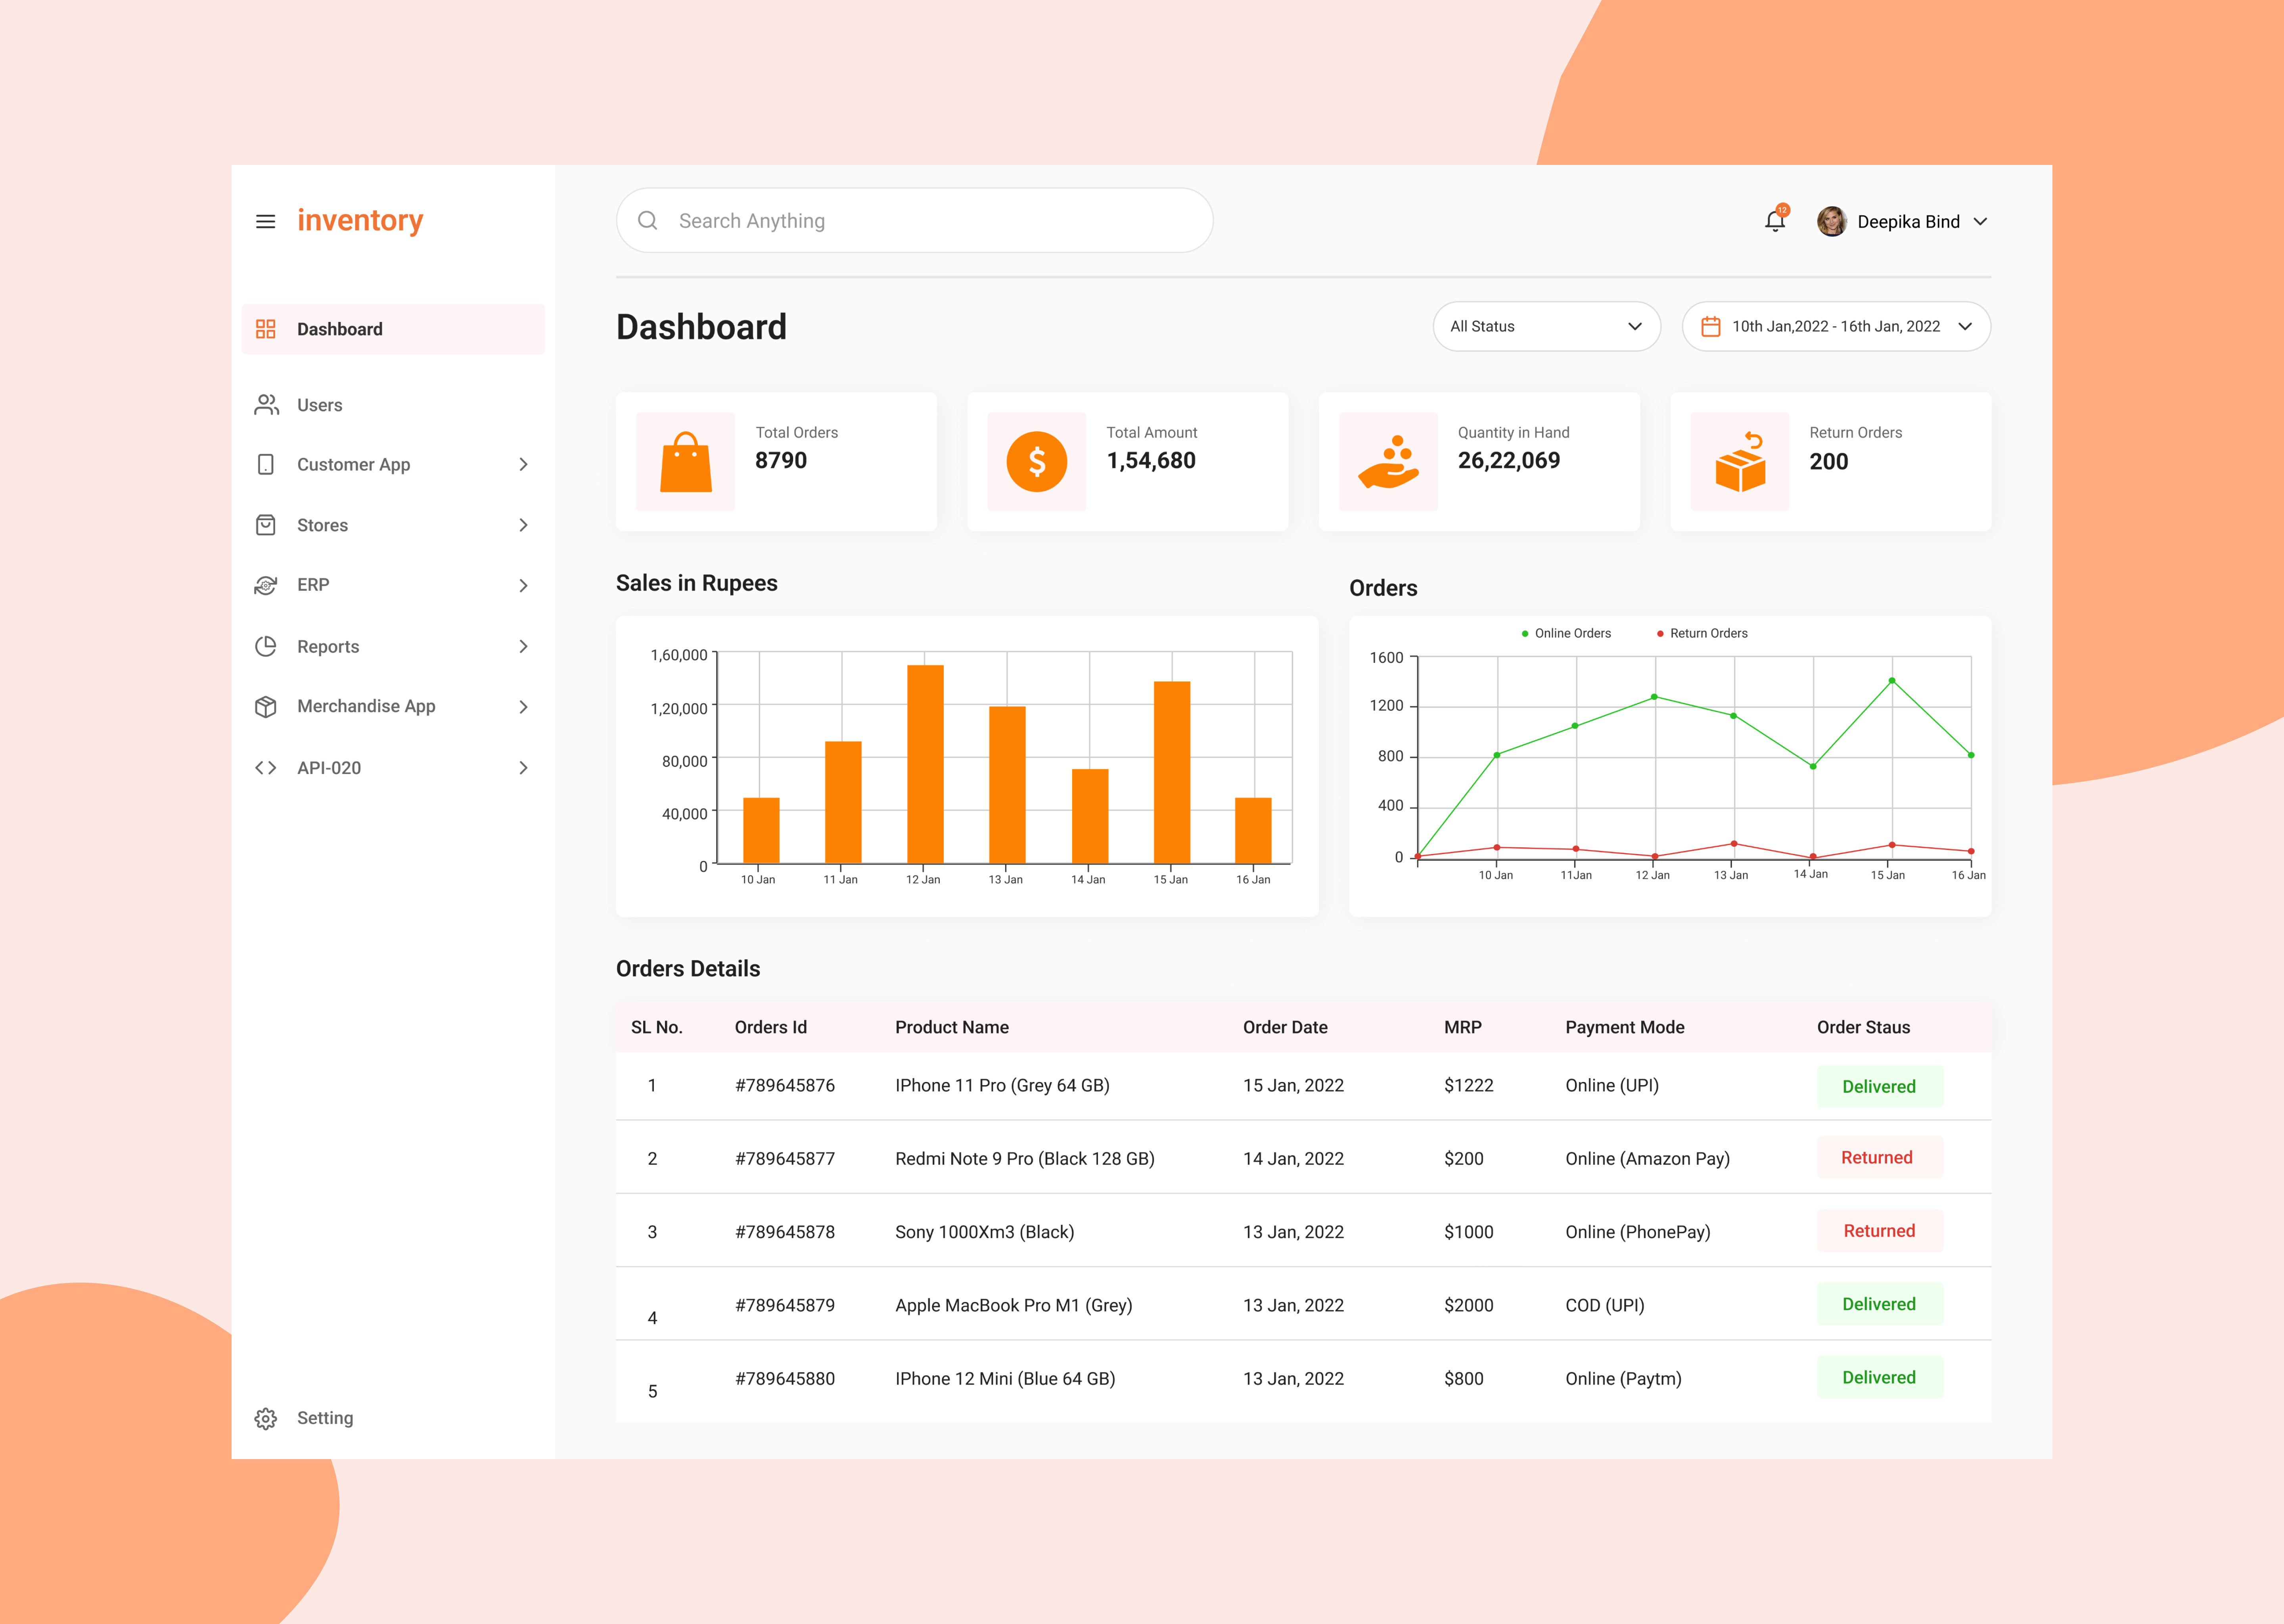
Task: Click the API-020 code brackets icon
Action: click(265, 768)
